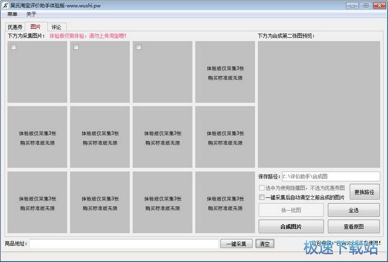Open the 菜单 menu
Screen dimensions: 388x262
click(13, 14)
